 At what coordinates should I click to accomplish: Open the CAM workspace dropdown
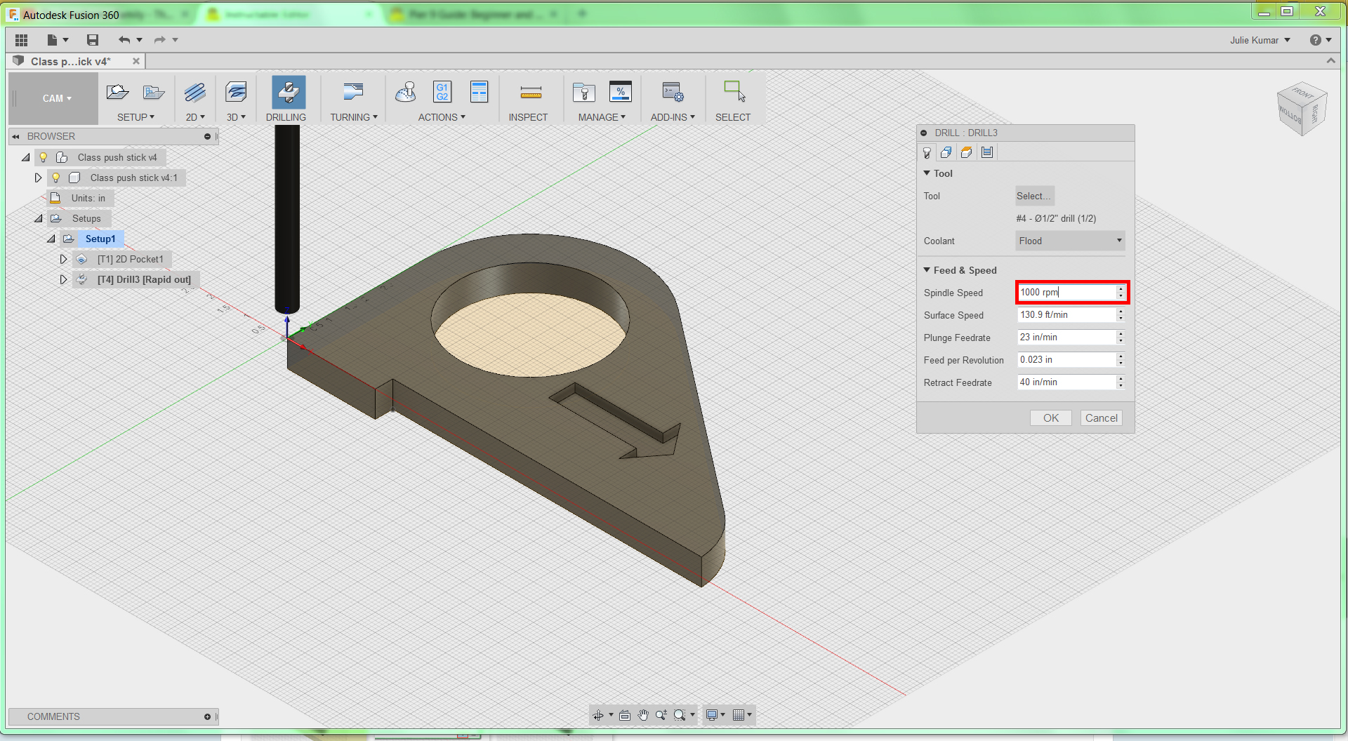tap(57, 98)
